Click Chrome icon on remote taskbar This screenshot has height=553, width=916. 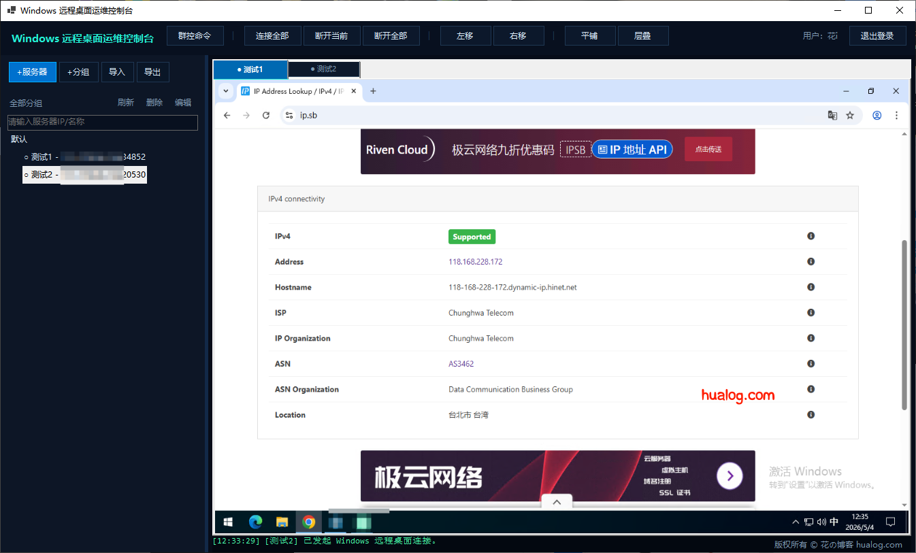pyautogui.click(x=309, y=522)
